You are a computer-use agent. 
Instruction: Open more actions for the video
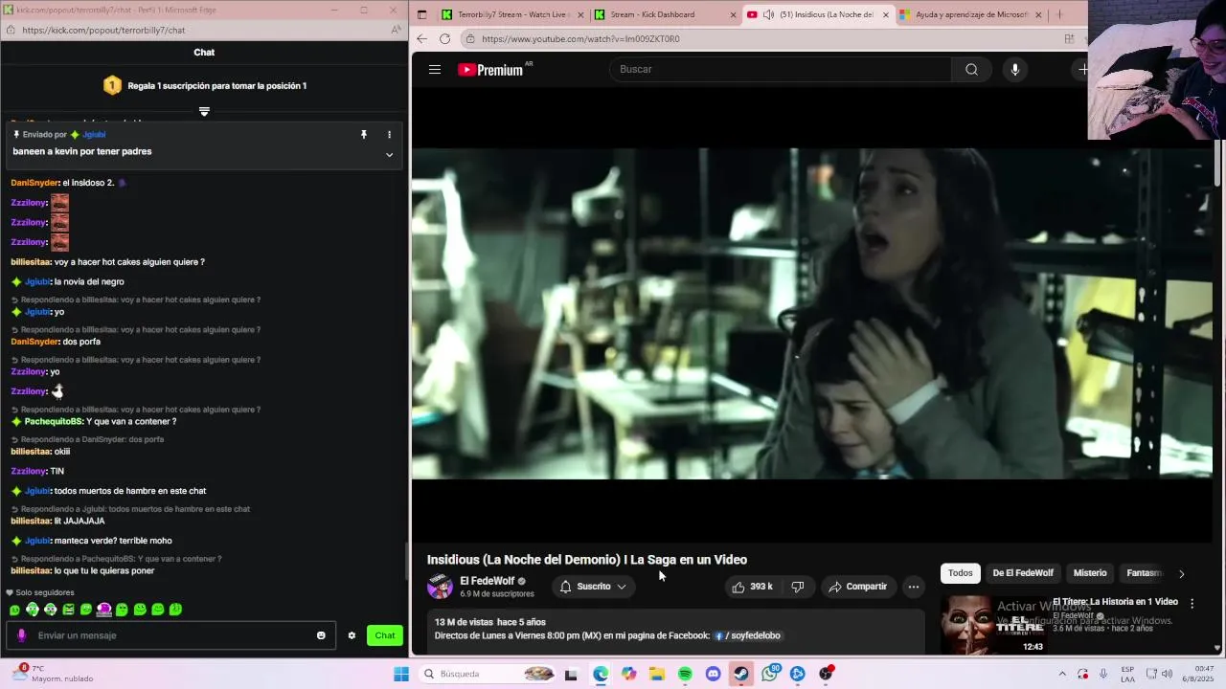[914, 587]
